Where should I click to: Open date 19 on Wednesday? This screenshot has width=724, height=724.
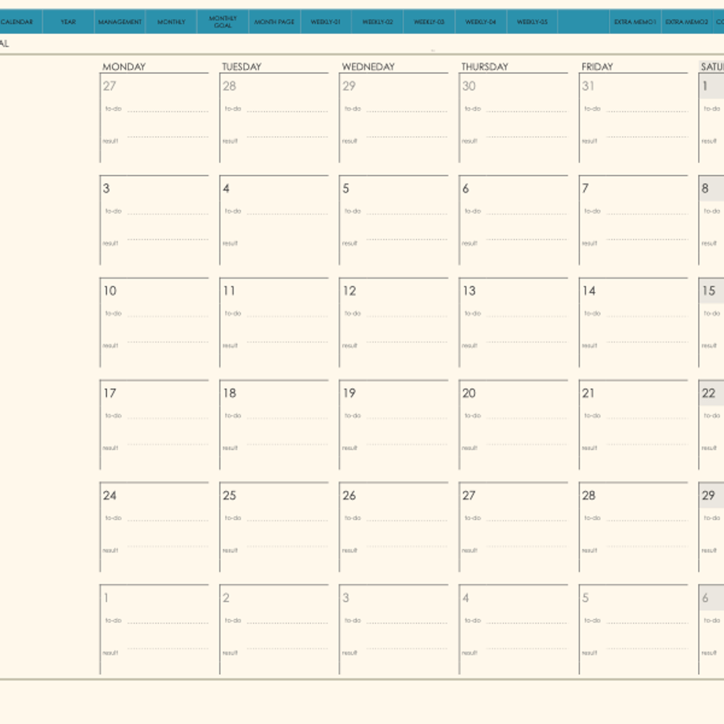[x=349, y=393]
